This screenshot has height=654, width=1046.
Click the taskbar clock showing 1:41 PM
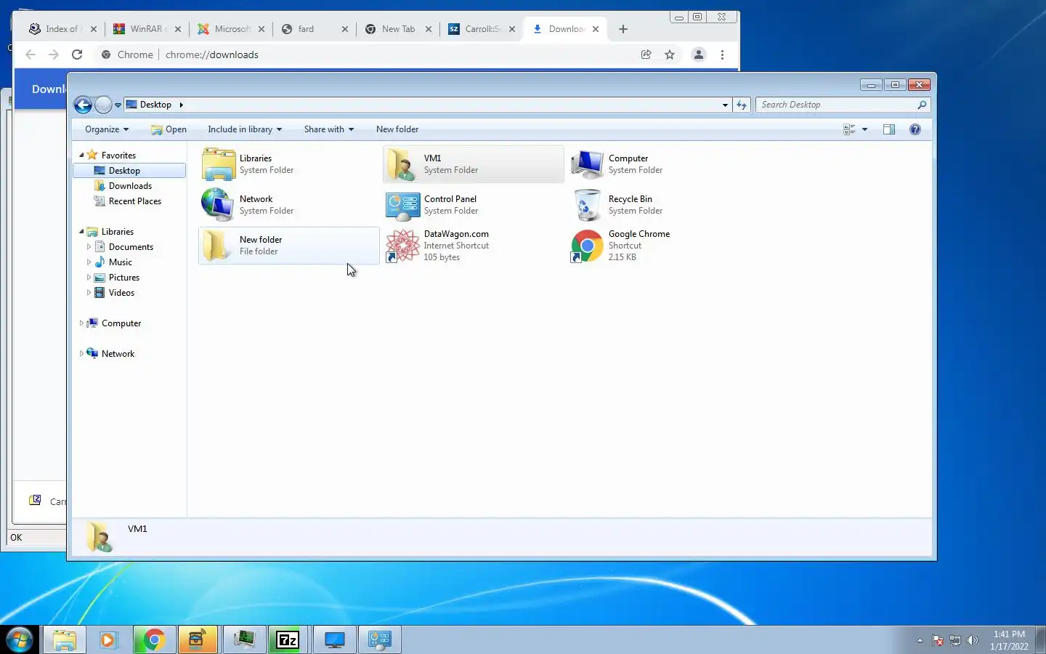1009,640
